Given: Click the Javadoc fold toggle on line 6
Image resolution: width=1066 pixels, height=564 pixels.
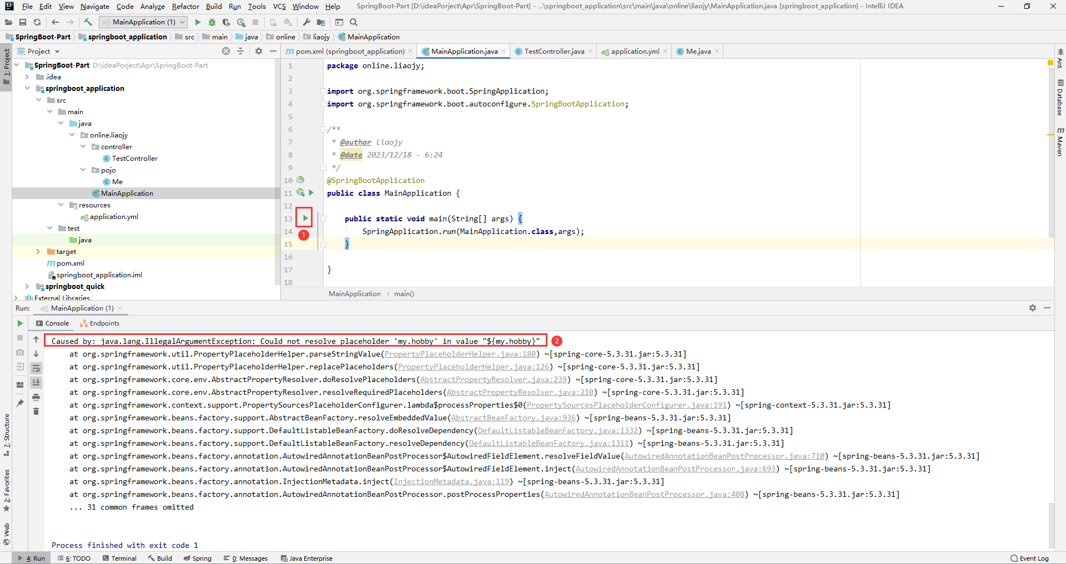Looking at the screenshot, I should (x=323, y=129).
